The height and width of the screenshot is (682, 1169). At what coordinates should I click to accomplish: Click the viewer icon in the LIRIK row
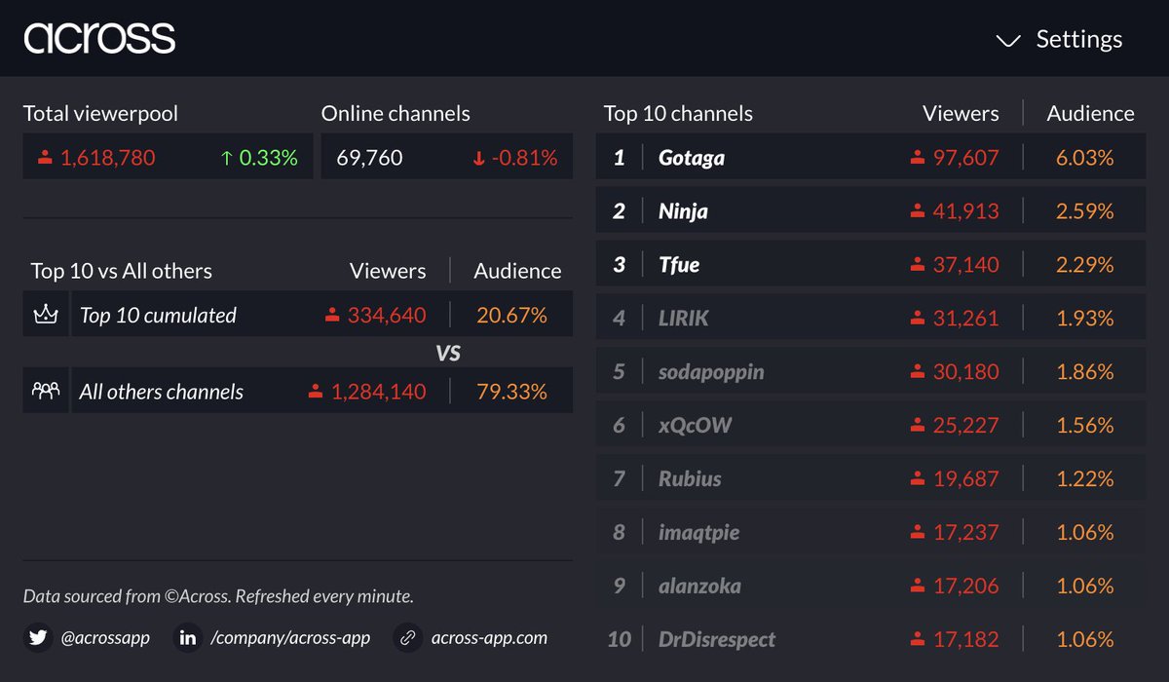pos(916,318)
